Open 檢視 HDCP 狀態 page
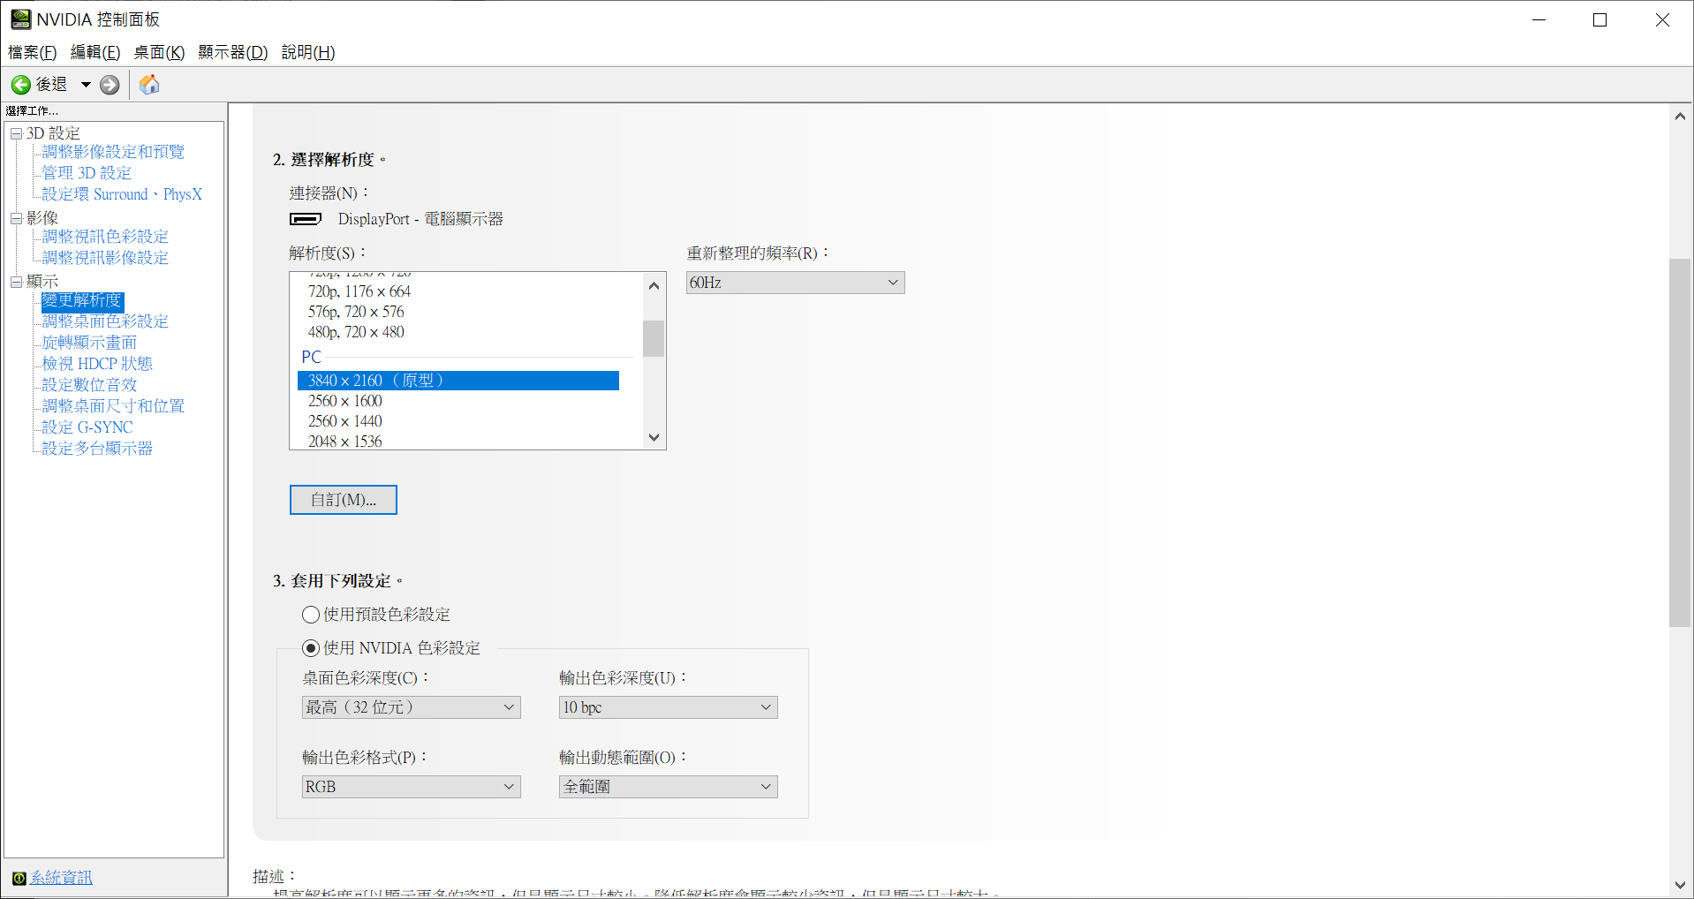 coord(97,364)
